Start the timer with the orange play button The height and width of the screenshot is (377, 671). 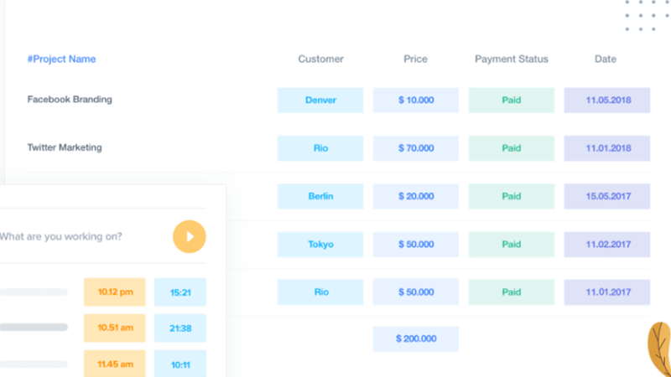click(190, 236)
